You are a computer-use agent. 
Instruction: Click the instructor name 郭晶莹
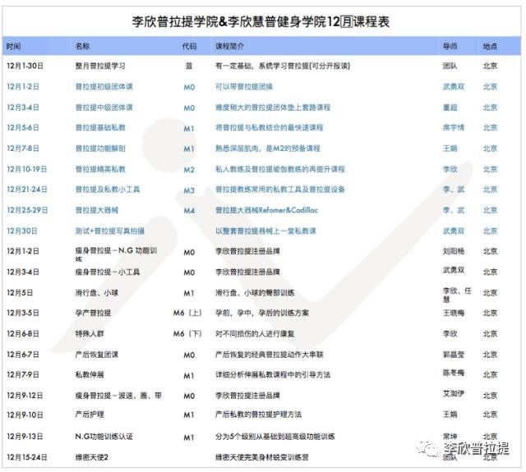[x=454, y=354]
